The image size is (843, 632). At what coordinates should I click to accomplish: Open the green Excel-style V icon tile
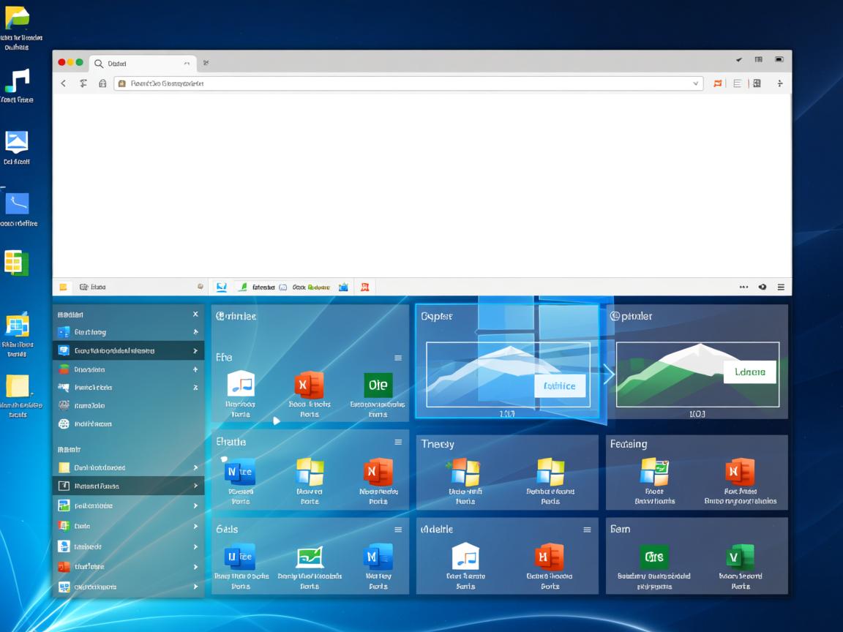coord(740,557)
